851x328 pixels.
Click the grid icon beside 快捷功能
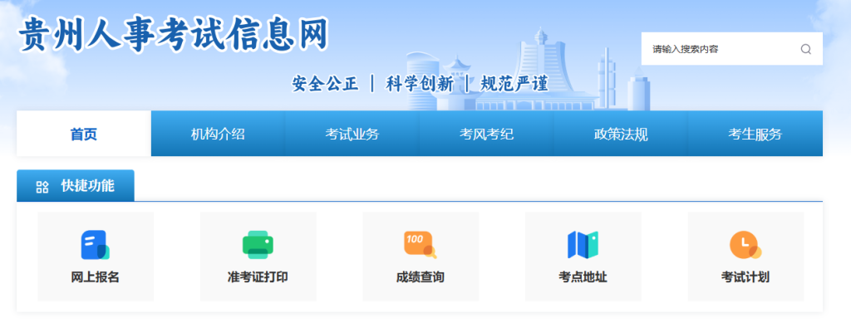point(42,187)
